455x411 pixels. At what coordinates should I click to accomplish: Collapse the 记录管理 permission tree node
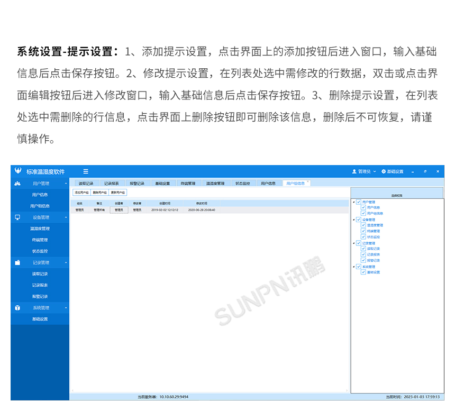[353, 243]
